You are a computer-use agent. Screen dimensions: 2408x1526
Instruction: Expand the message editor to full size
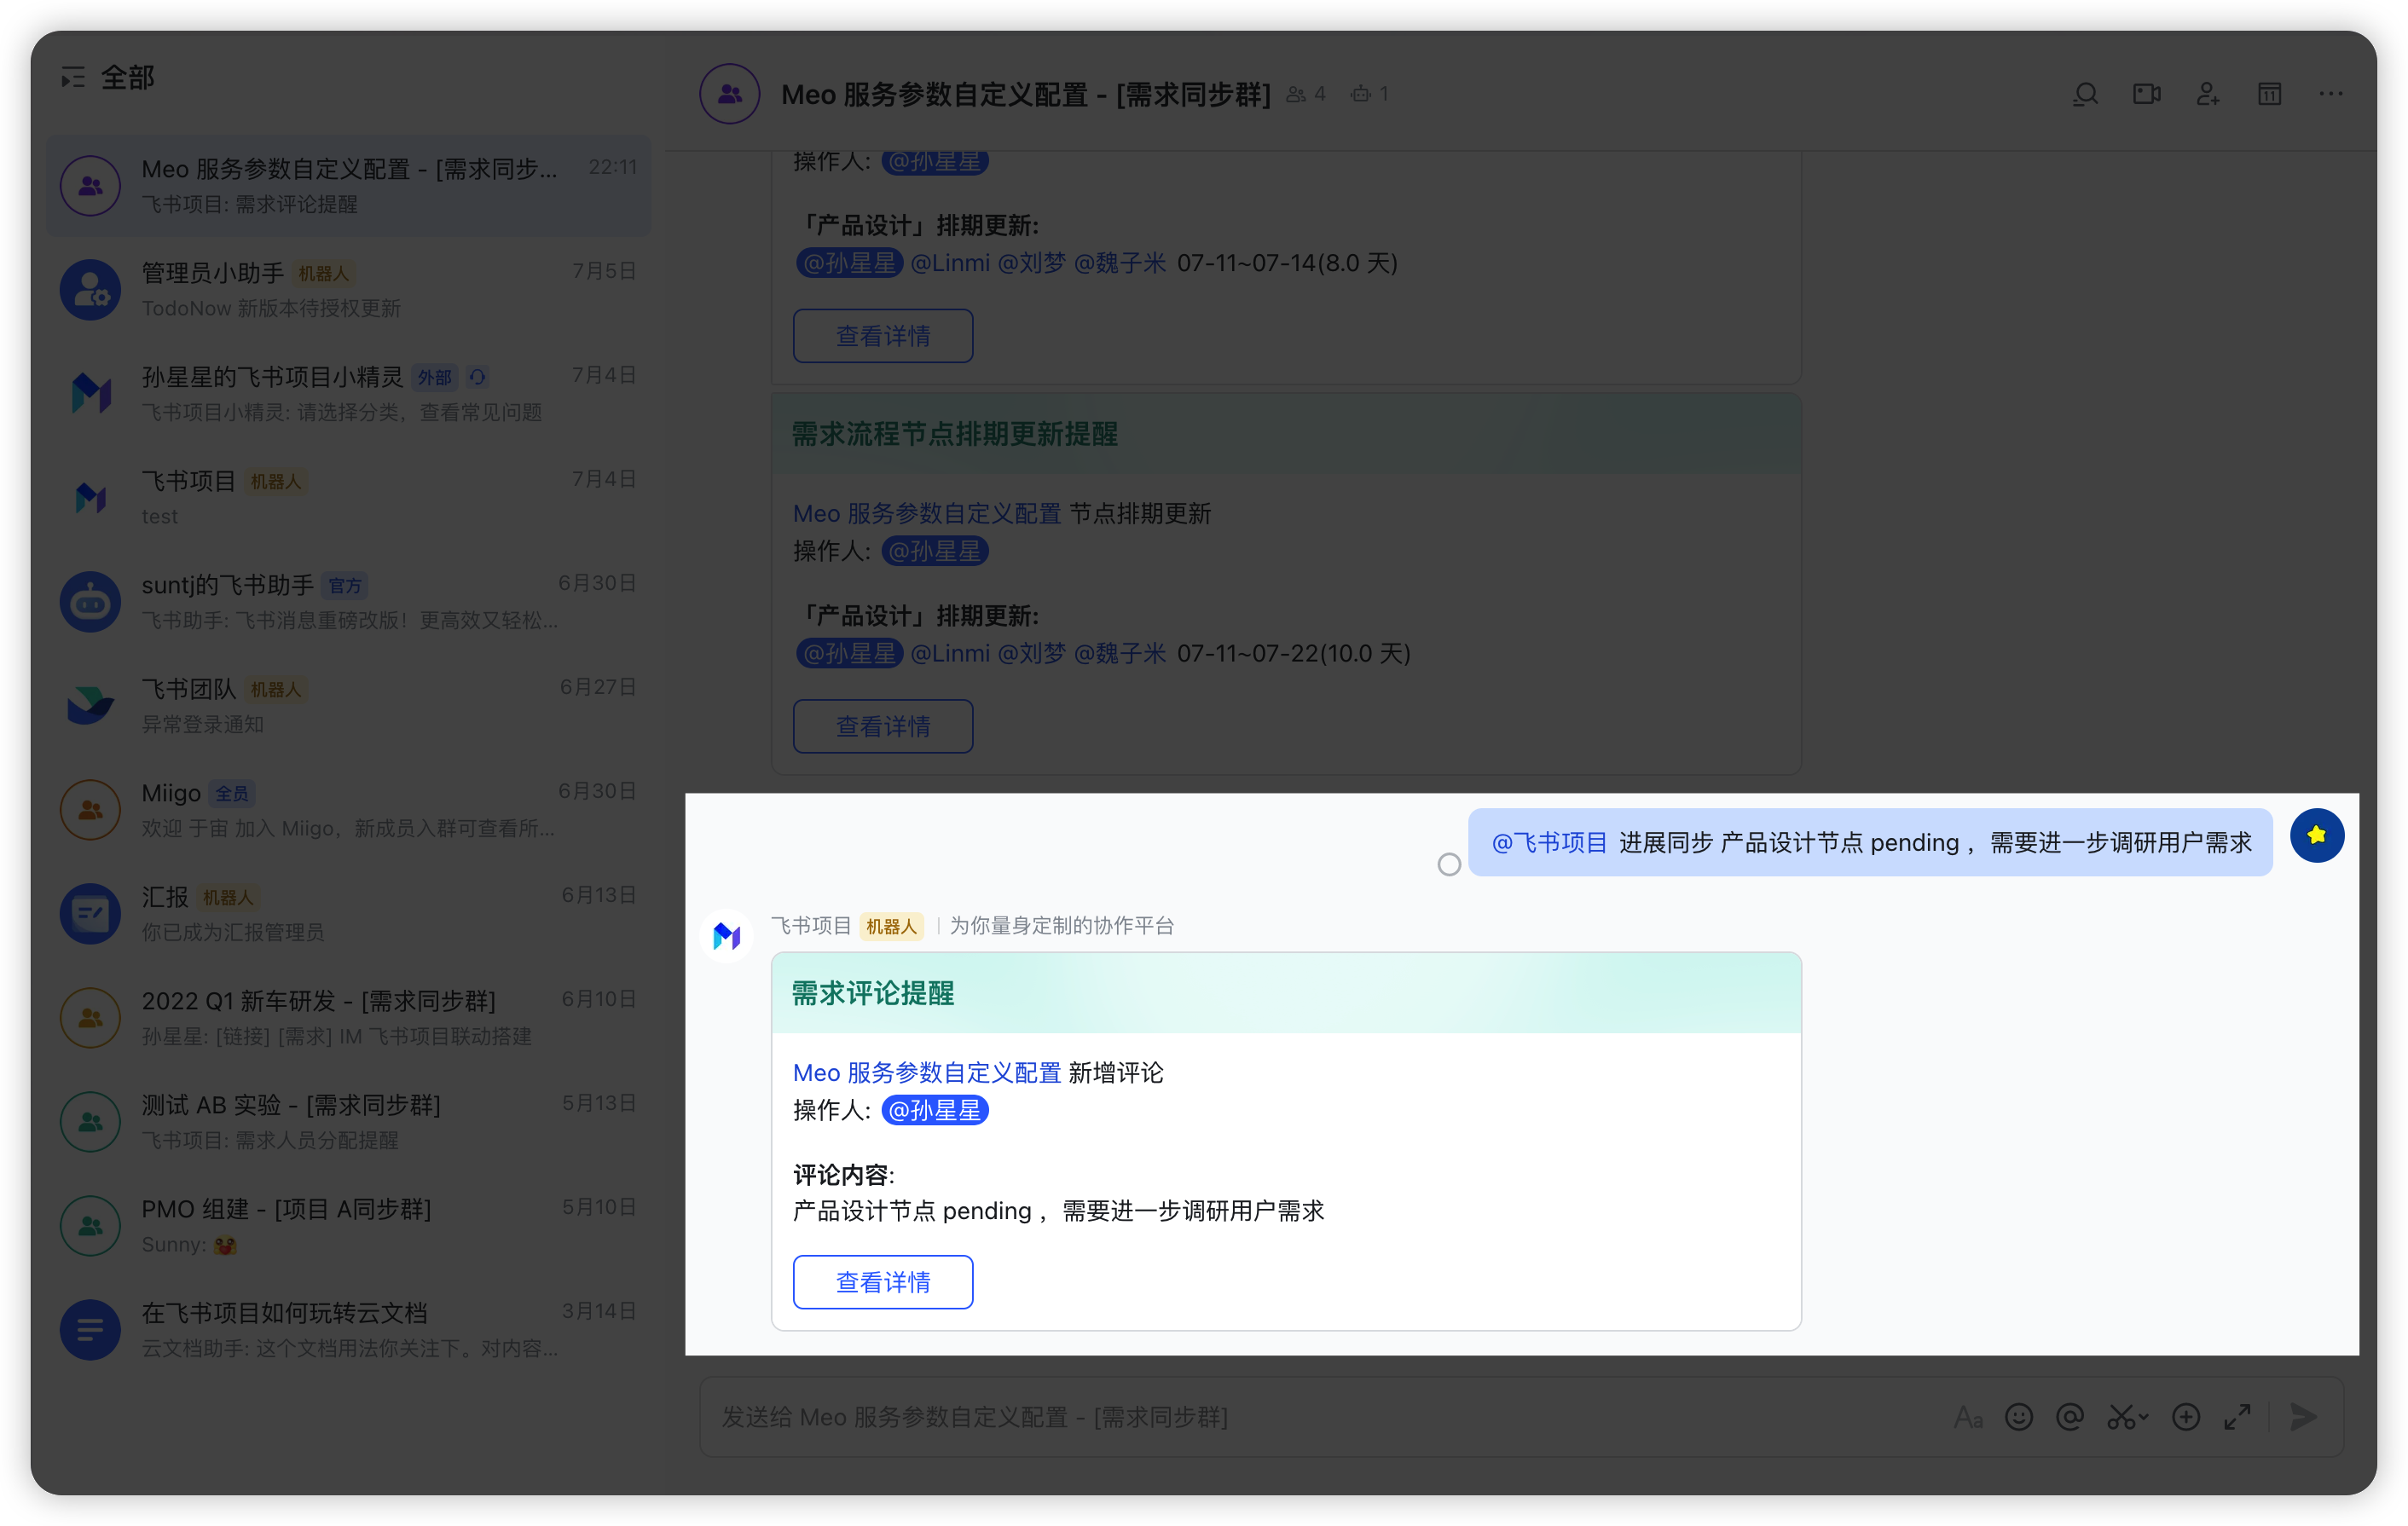[x=2237, y=1417]
